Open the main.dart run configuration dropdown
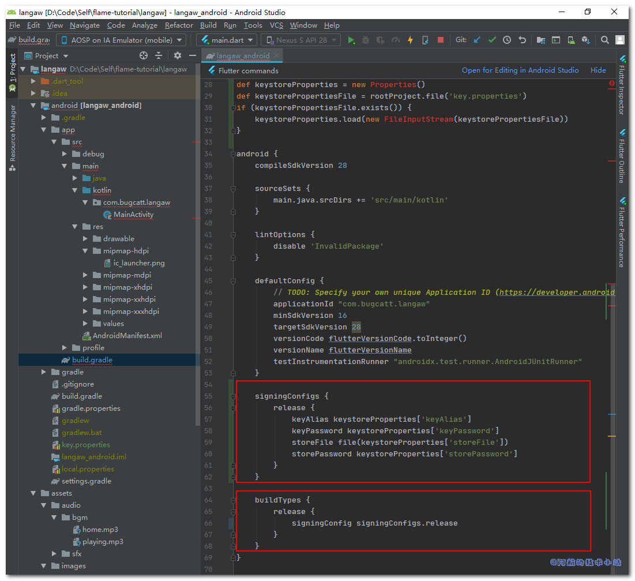 pos(226,40)
